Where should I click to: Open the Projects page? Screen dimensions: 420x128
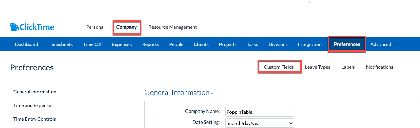(x=228, y=44)
